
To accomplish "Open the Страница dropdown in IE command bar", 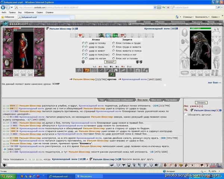I will coord(188,17).
